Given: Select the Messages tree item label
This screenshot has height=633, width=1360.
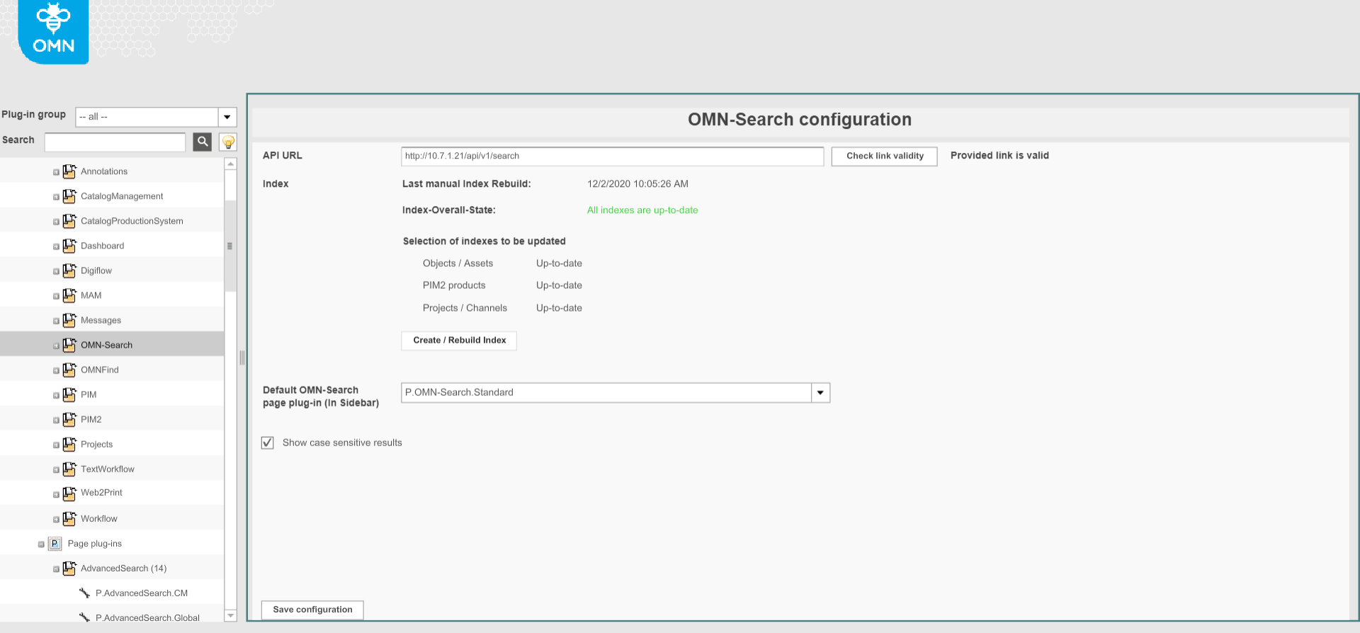Looking at the screenshot, I should coord(101,320).
